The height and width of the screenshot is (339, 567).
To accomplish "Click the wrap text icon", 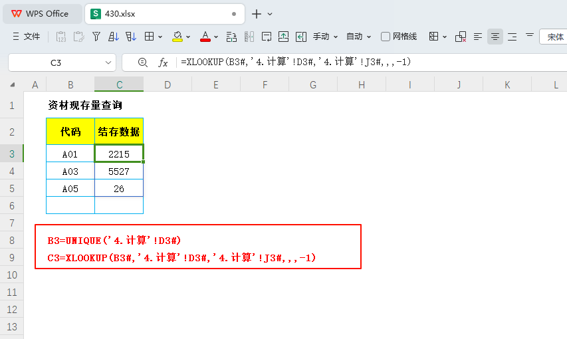I will [267, 37].
